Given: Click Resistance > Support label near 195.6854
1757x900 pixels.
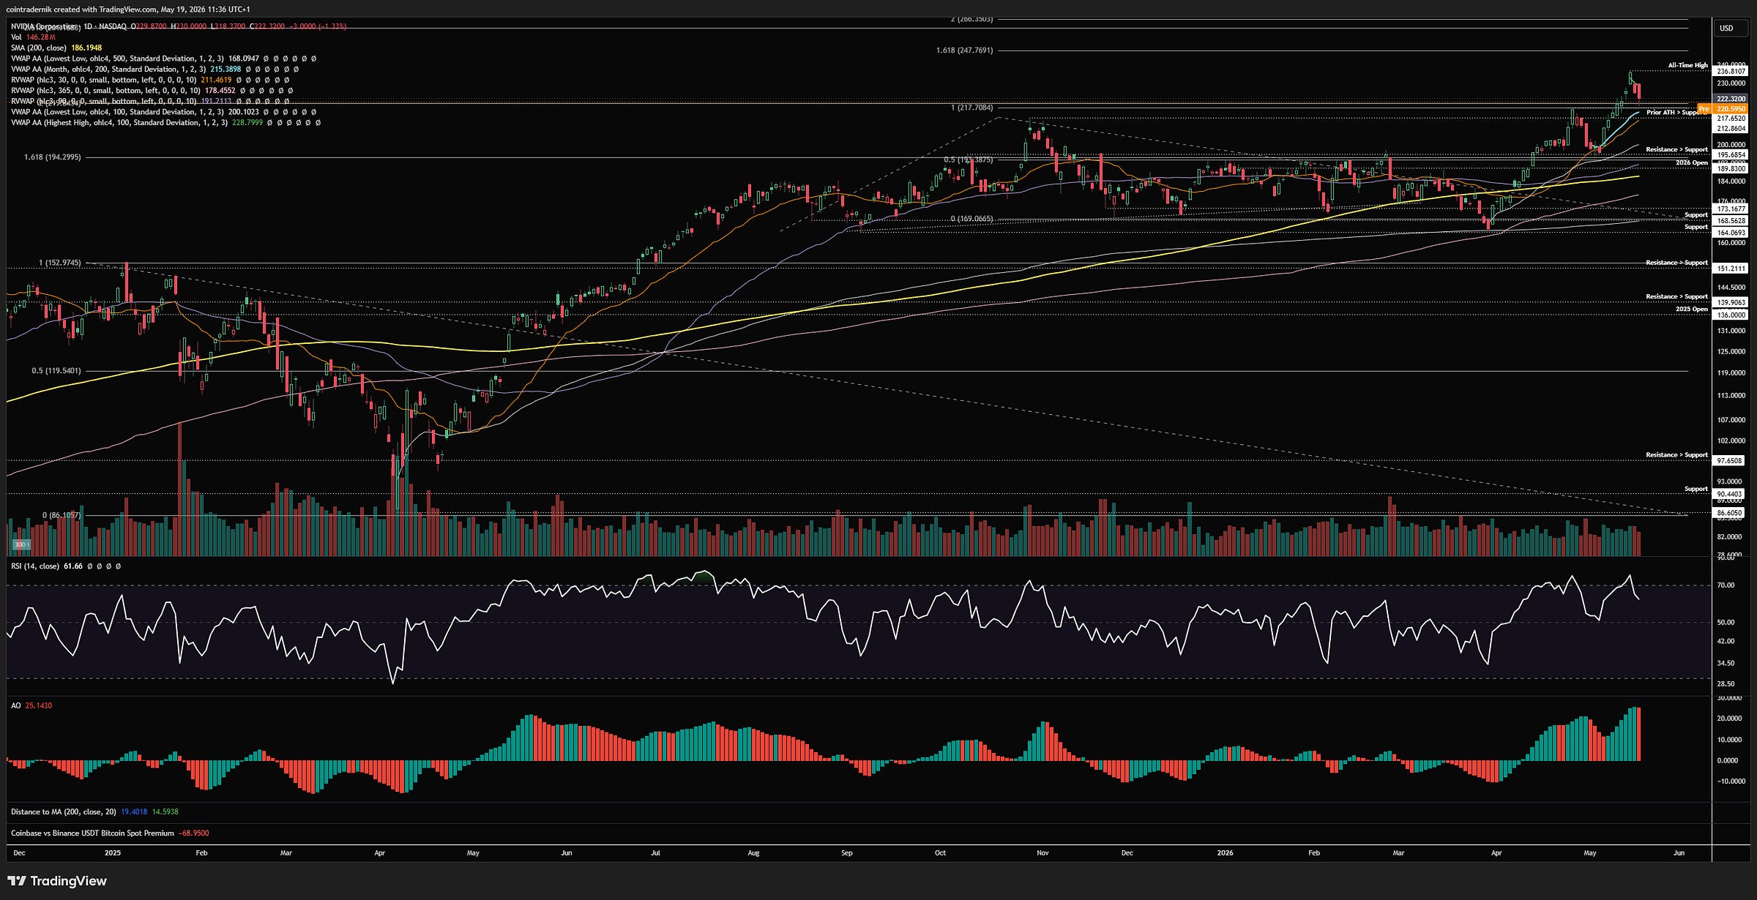Looking at the screenshot, I should [x=1676, y=149].
